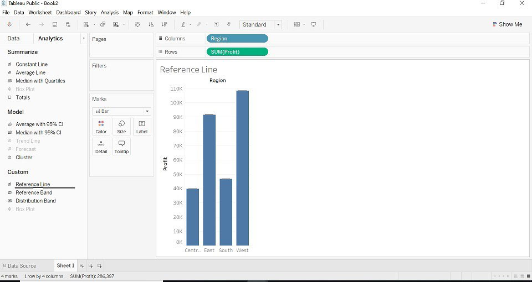Click the Reference Line sheet title

coord(188,70)
